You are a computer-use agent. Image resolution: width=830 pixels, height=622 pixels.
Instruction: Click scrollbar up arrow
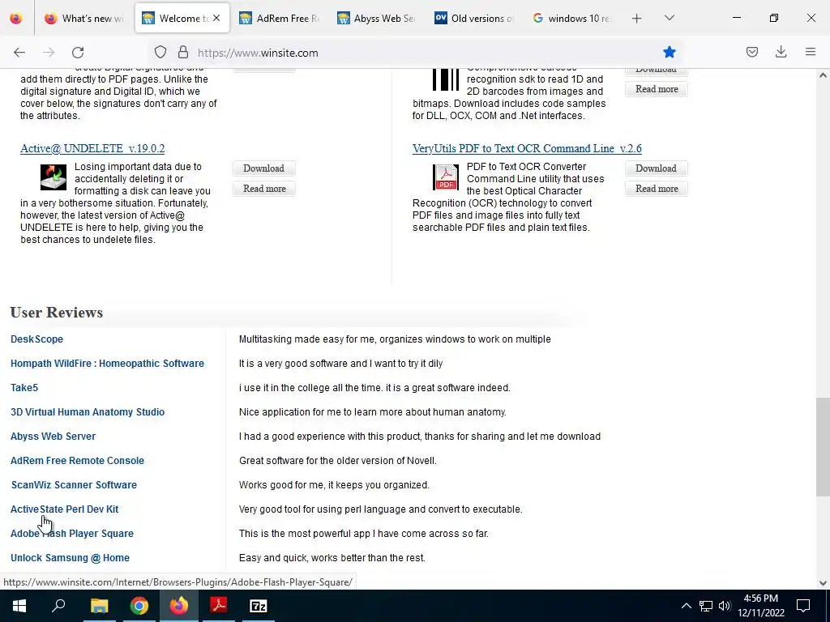click(x=823, y=75)
